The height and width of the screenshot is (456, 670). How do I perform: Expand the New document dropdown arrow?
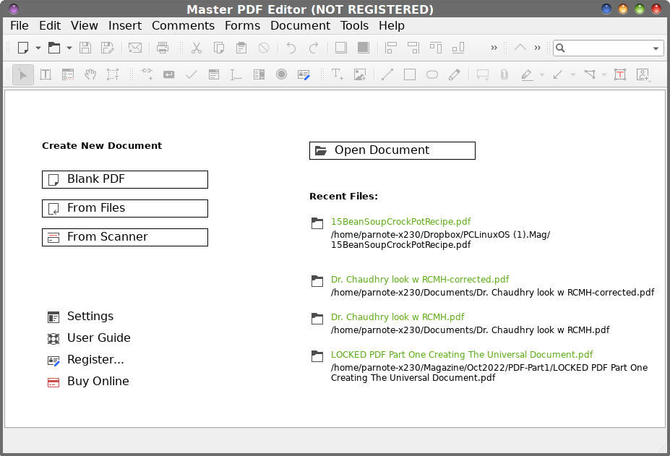pos(38,48)
